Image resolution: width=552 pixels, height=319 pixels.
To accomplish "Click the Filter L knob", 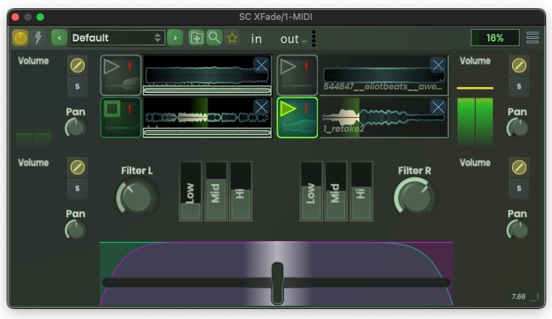I will point(136,196).
